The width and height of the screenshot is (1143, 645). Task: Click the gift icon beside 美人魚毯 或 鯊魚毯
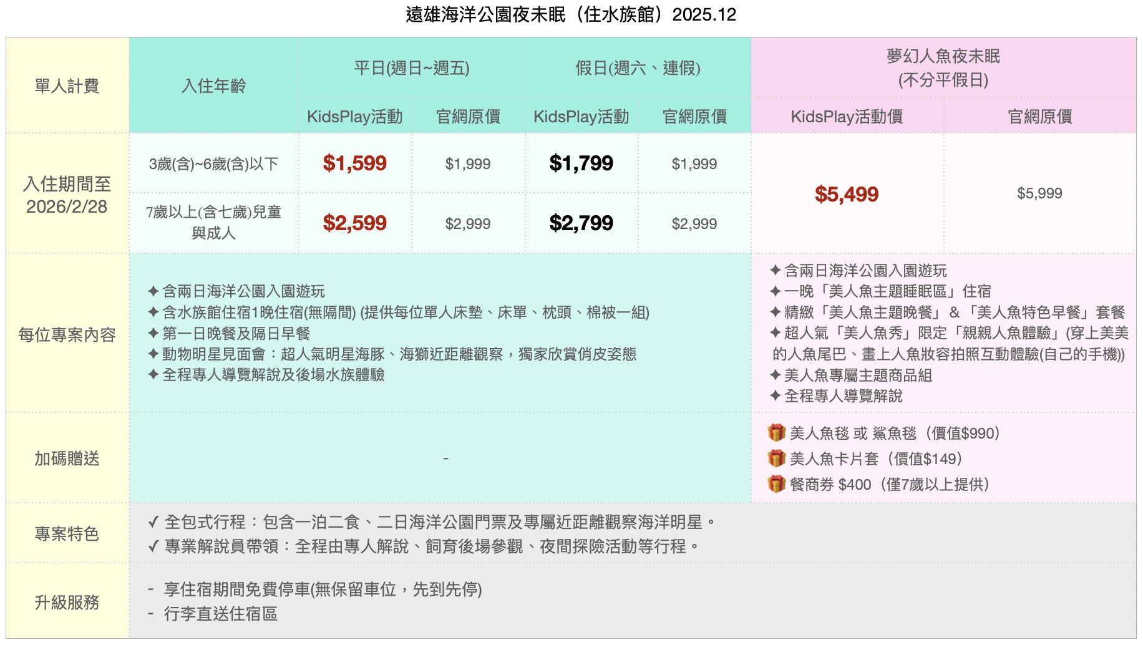click(776, 433)
